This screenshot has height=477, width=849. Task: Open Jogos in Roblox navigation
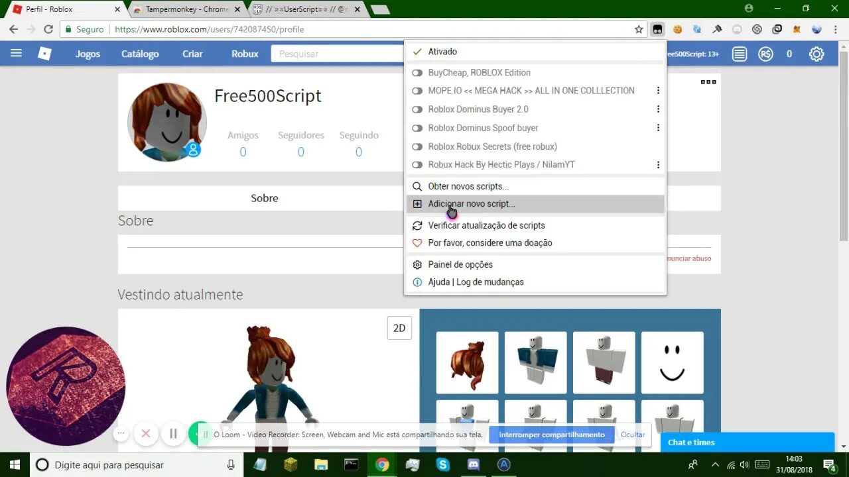[88, 54]
